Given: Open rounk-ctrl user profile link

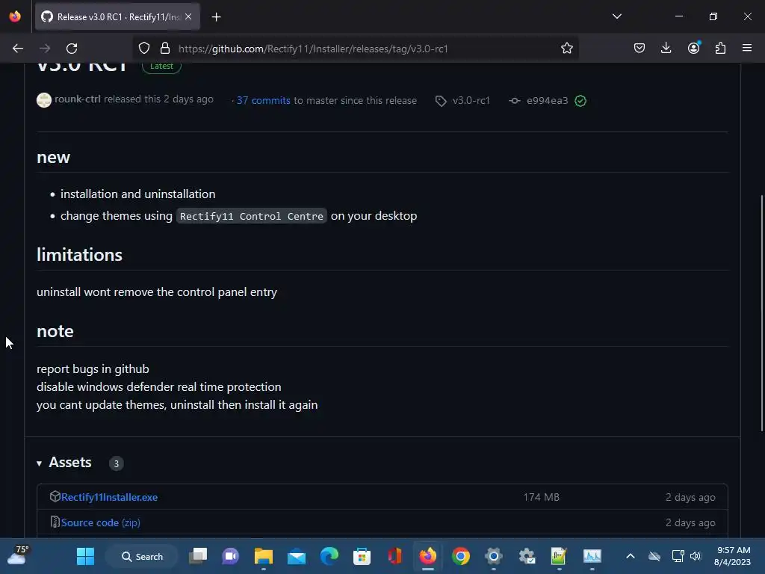Looking at the screenshot, I should coord(78,99).
